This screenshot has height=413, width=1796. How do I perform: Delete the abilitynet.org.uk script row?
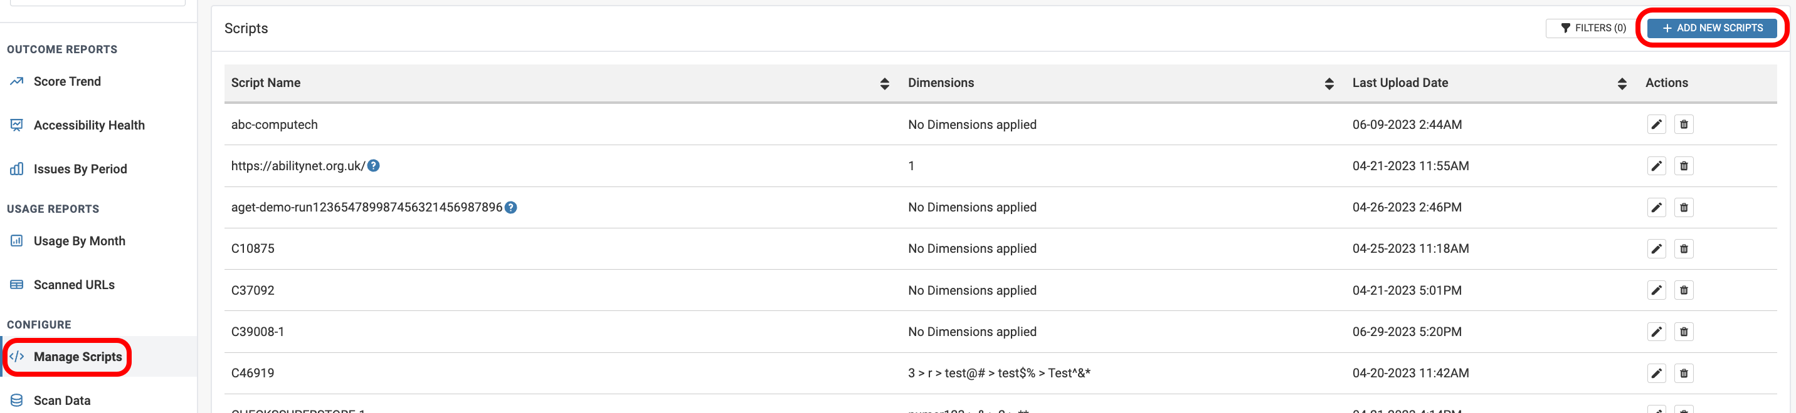[1683, 166]
